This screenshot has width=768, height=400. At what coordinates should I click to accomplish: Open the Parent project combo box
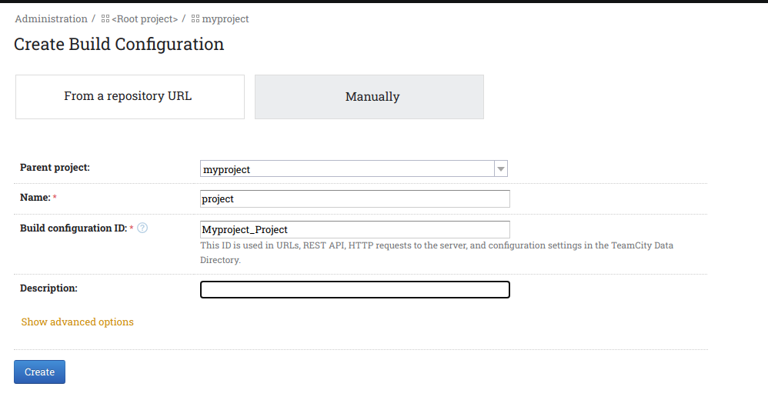coord(354,168)
